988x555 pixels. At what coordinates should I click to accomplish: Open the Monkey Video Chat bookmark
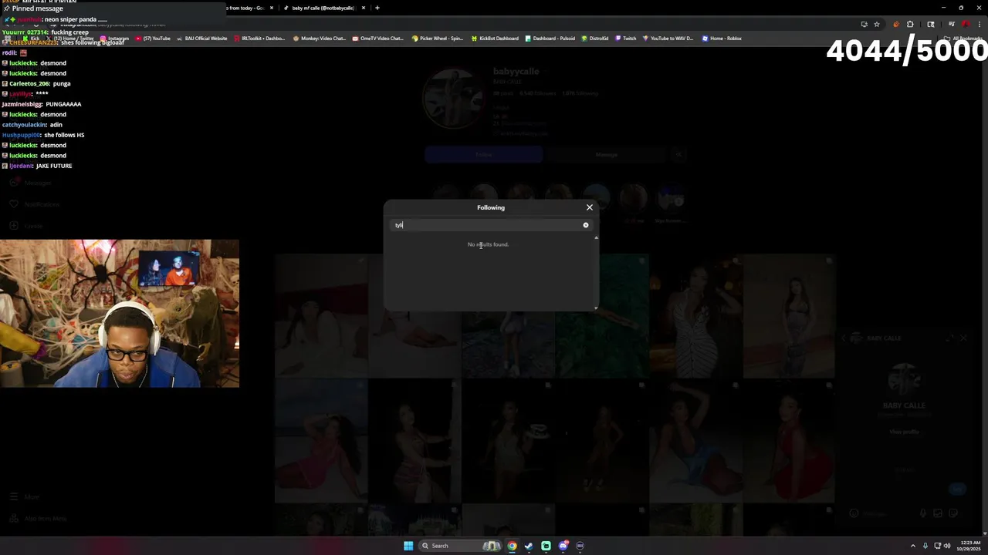(320, 39)
